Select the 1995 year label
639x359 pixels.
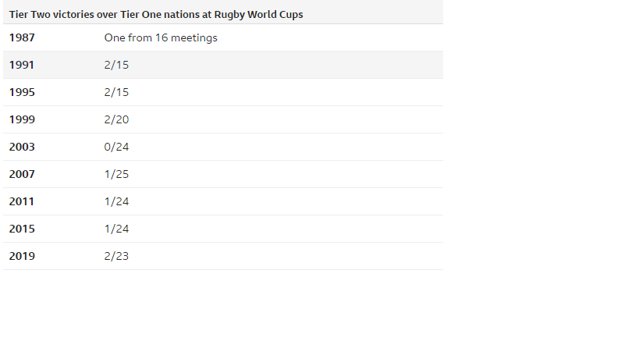click(x=22, y=92)
